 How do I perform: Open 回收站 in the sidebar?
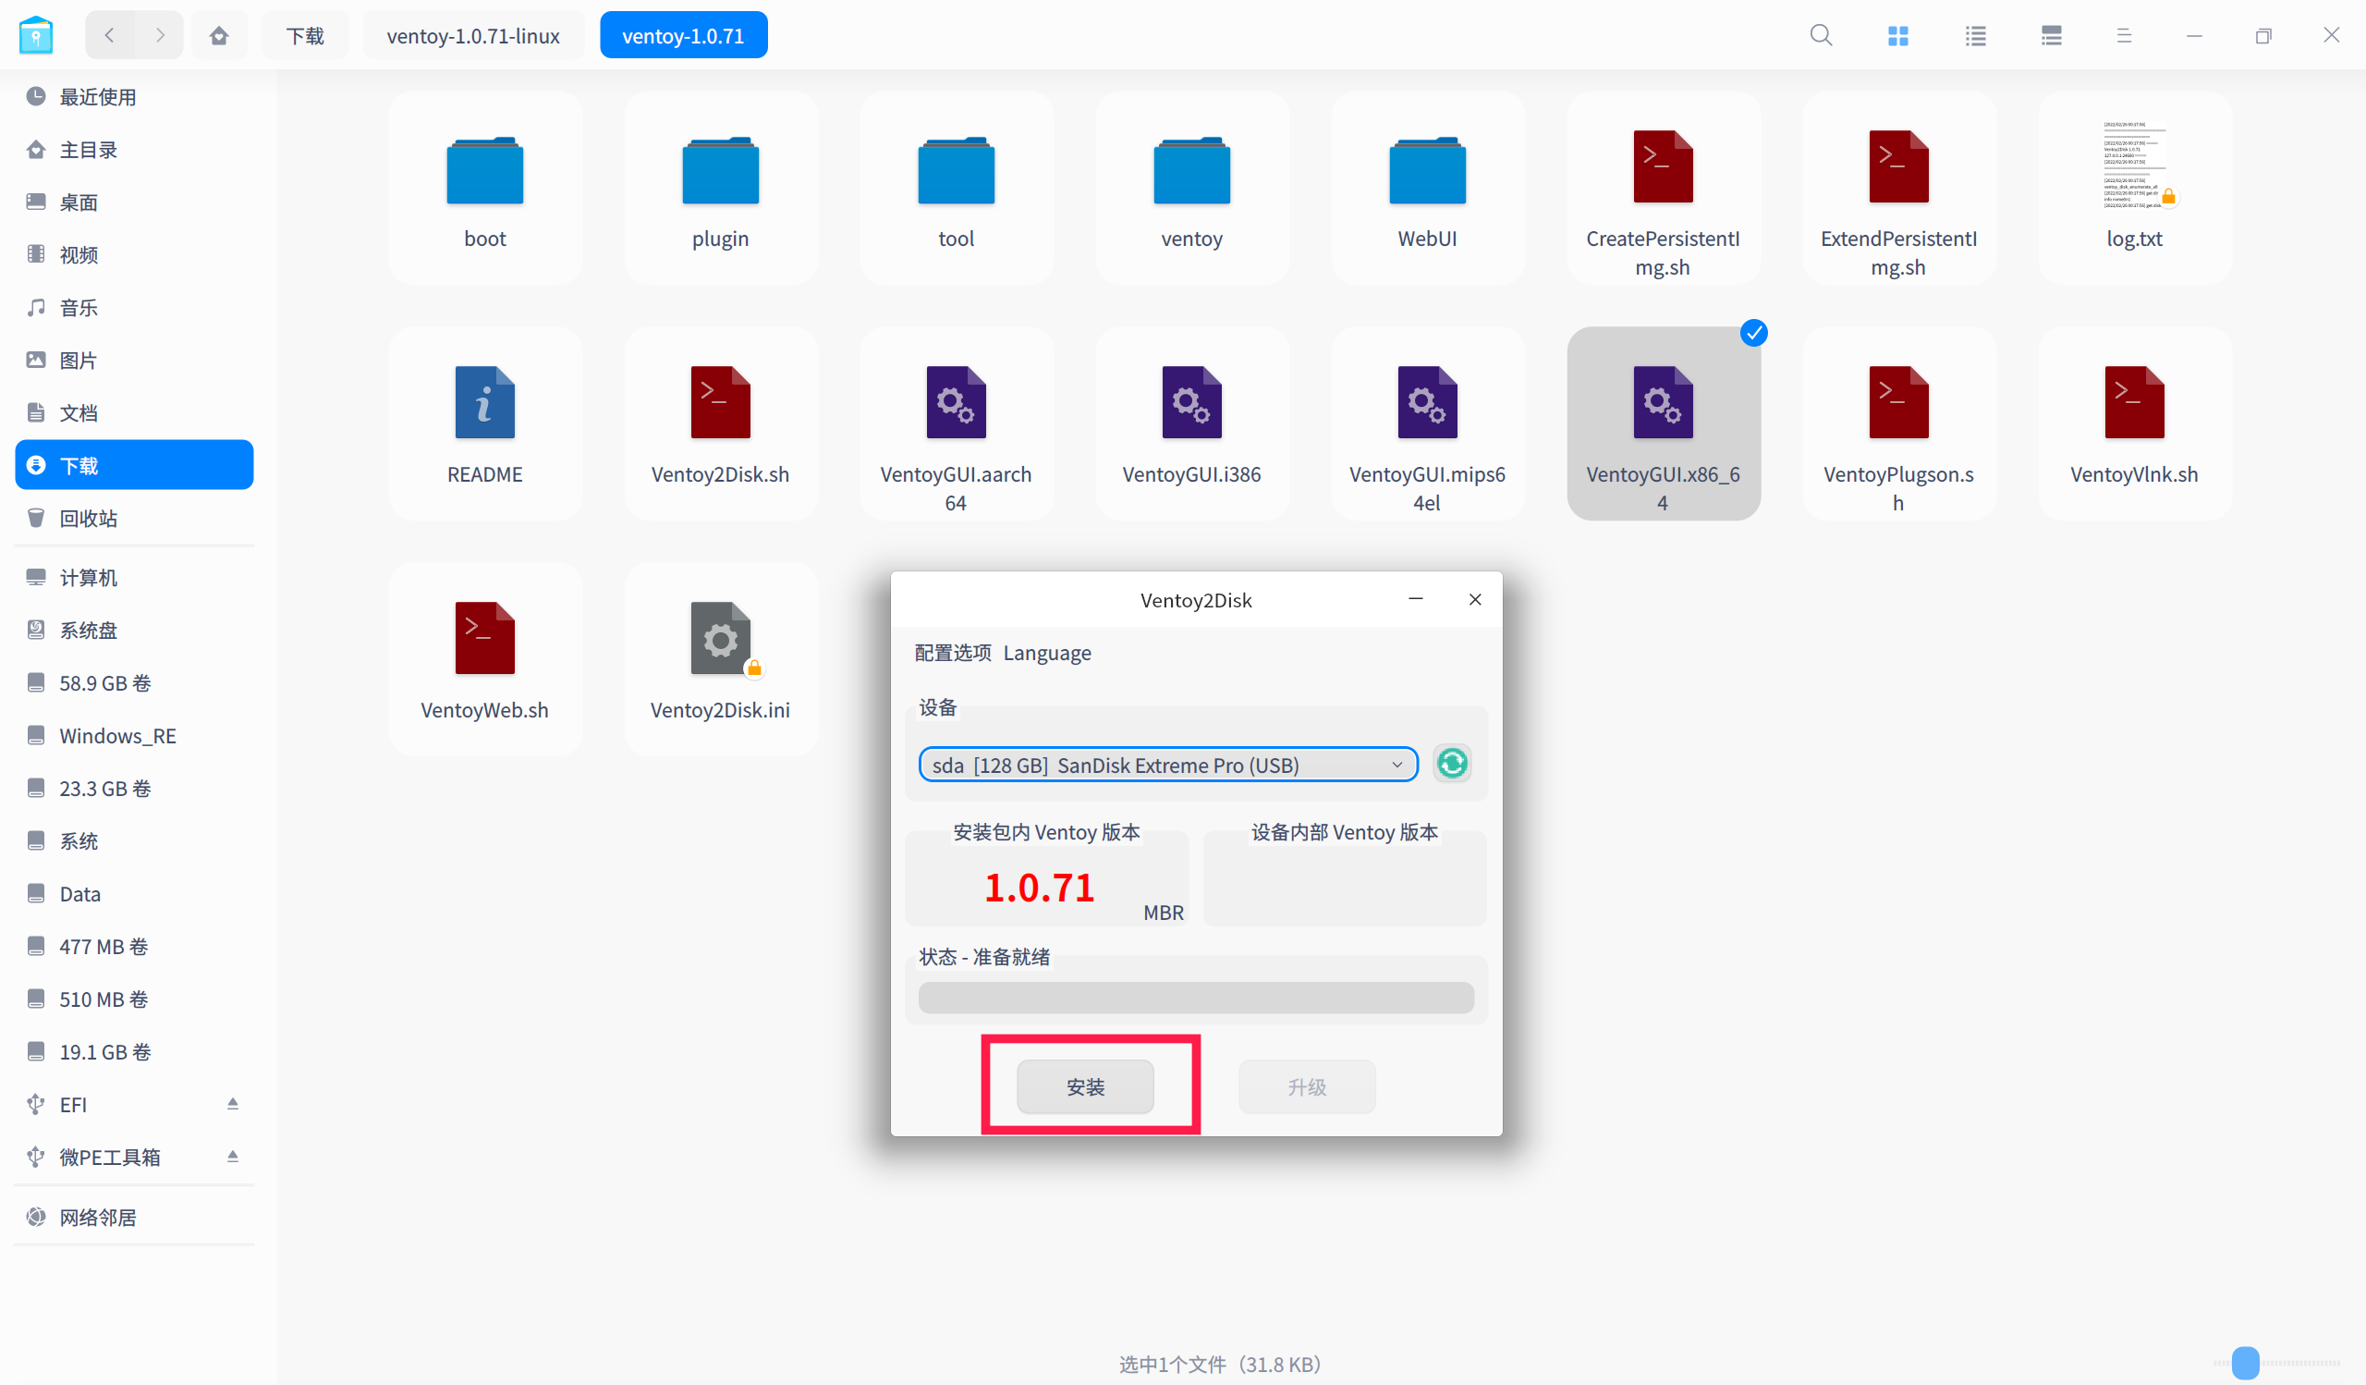click(88, 519)
